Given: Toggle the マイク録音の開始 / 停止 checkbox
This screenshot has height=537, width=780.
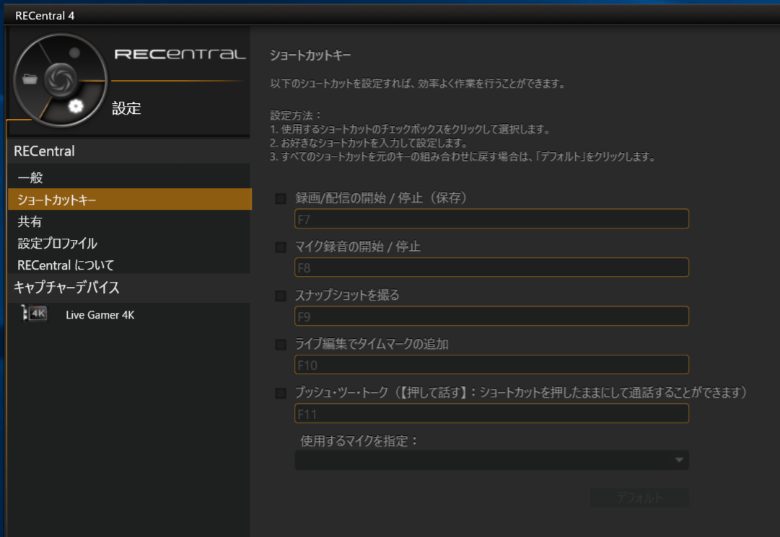Looking at the screenshot, I should point(281,247).
